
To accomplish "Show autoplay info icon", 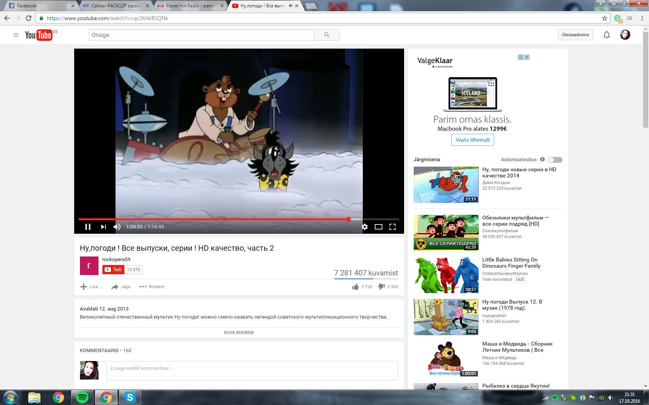I will pos(542,159).
